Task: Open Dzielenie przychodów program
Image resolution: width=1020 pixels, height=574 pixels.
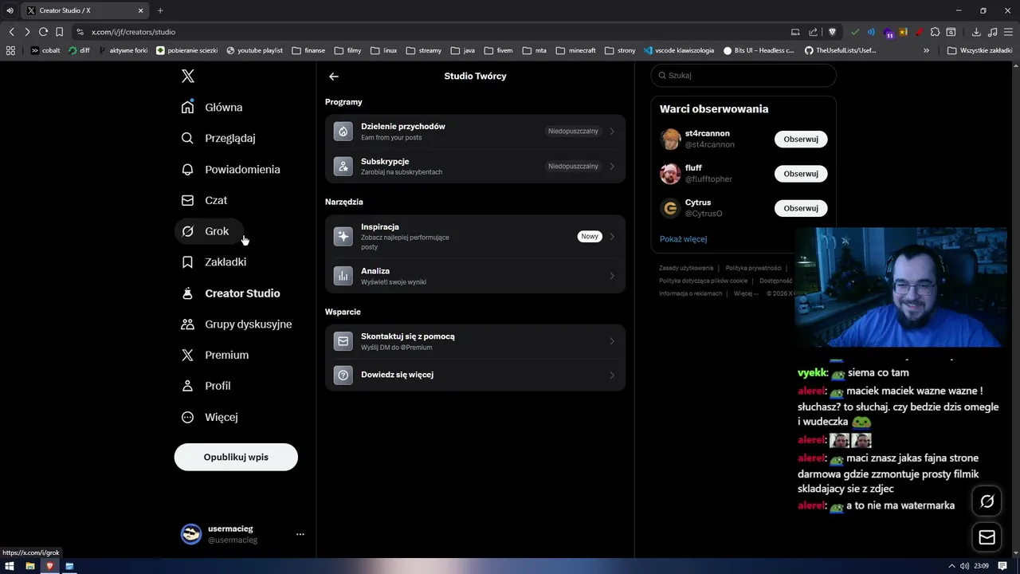Action: pos(475,132)
